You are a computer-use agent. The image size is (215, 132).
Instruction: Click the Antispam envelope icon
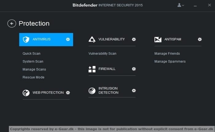pyautogui.click(x=158, y=39)
